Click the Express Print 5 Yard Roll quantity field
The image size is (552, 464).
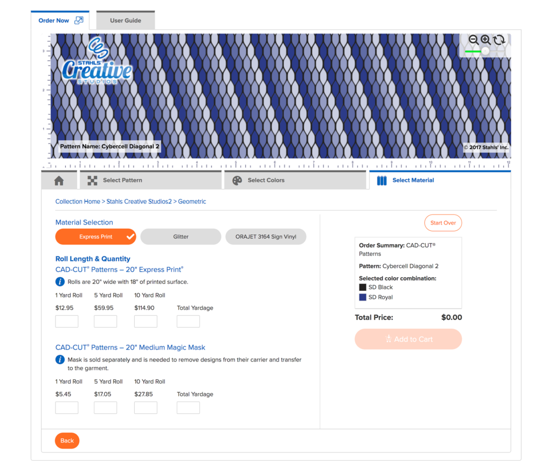click(x=105, y=322)
